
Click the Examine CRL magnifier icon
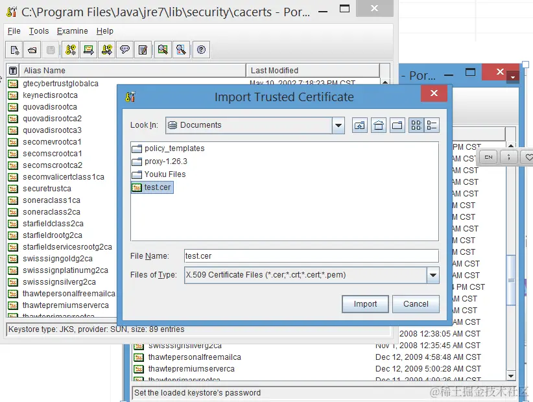(181, 51)
